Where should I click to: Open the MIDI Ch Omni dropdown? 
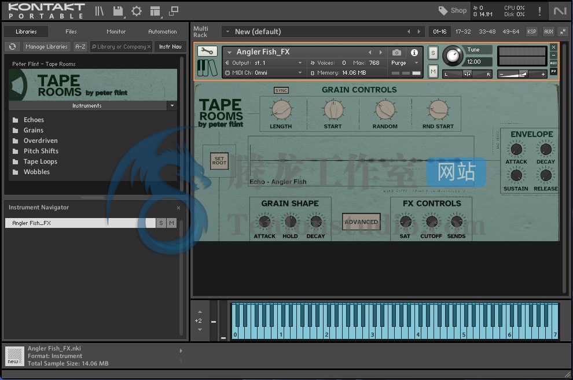[x=300, y=73]
